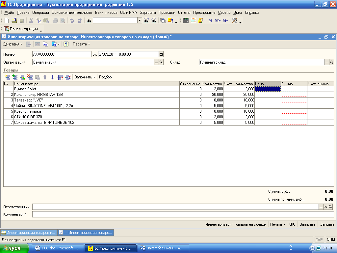Click ellipsis select button for Склад

327,62
